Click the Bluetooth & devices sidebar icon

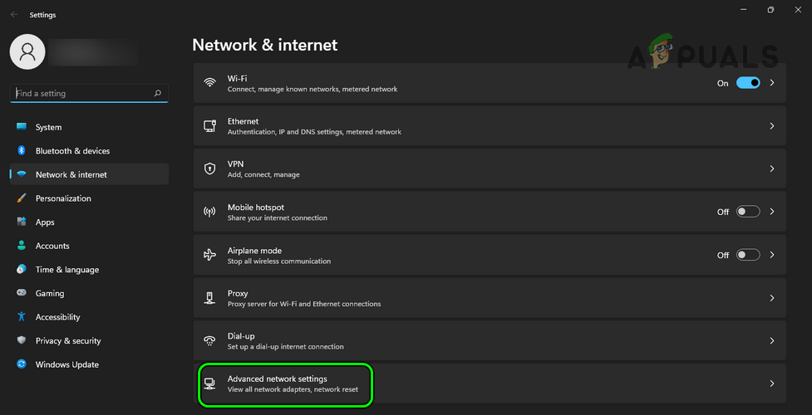[x=22, y=151]
